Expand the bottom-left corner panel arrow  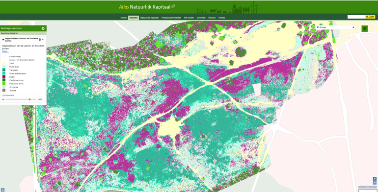(2, 190)
